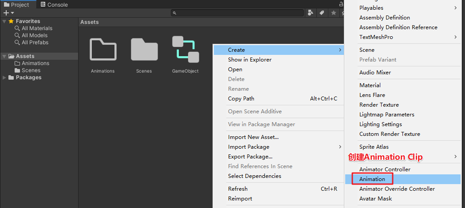This screenshot has height=208, width=465.
Task: Click the GameObject prefab asset icon
Action: click(x=185, y=49)
